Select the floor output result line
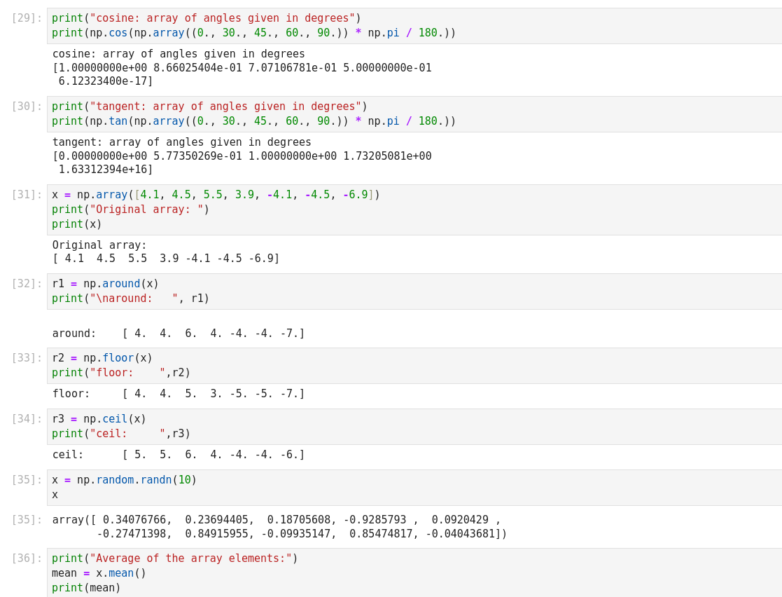The width and height of the screenshot is (782, 597). pyautogui.click(x=179, y=394)
